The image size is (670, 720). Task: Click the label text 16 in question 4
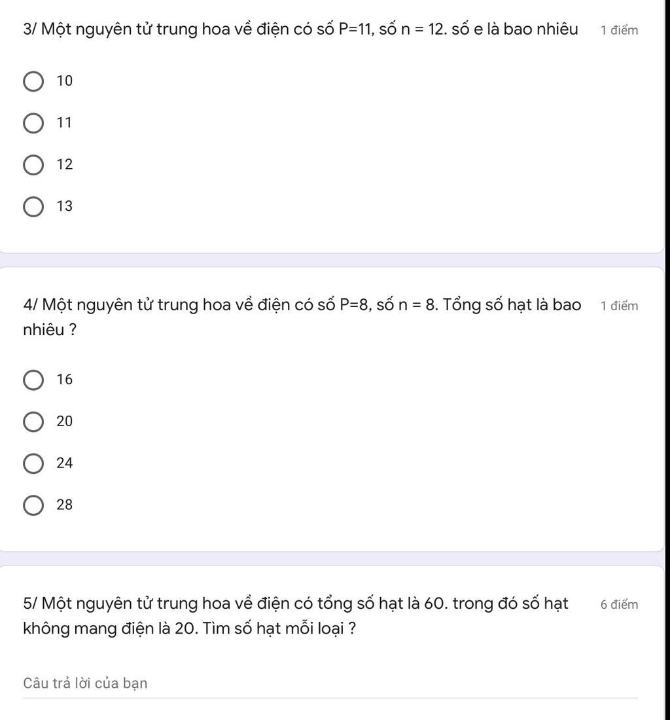(x=65, y=379)
